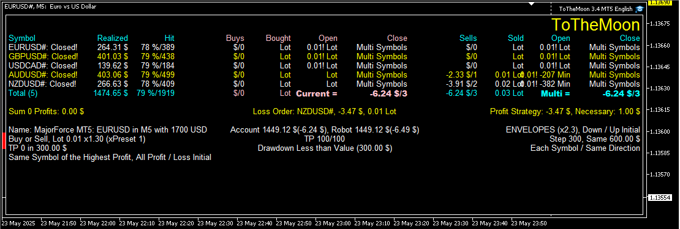The image size is (680, 229).
Task: Click the -207 Min value
Action: pos(554,75)
